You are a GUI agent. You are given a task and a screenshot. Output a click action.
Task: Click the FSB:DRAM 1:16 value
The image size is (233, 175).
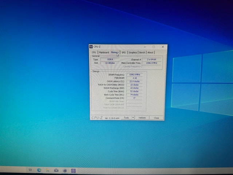click(135, 78)
